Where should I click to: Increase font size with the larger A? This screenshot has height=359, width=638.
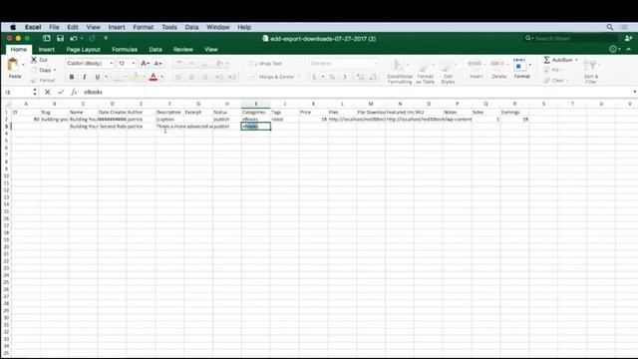tap(145, 64)
